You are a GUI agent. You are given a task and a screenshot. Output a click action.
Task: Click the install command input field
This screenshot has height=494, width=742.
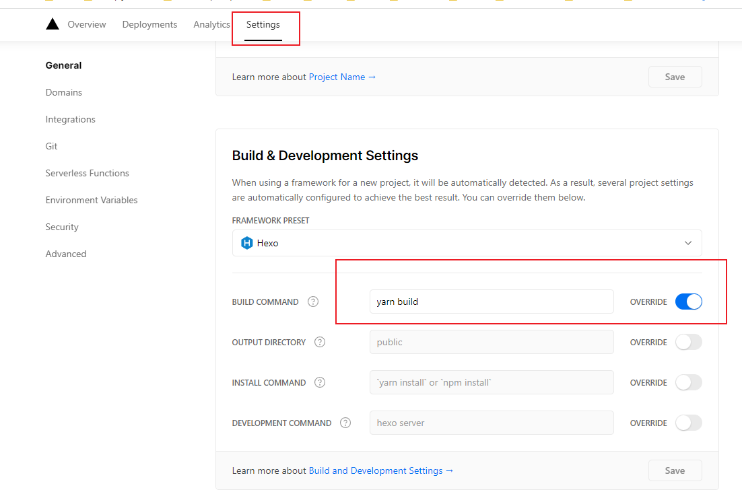[492, 382]
